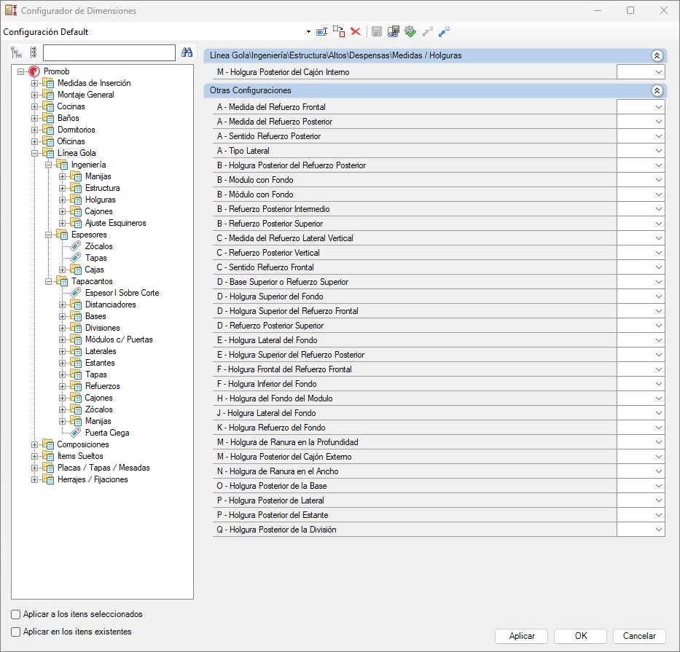Select Estructura in the Ingeniería tree

[102, 188]
